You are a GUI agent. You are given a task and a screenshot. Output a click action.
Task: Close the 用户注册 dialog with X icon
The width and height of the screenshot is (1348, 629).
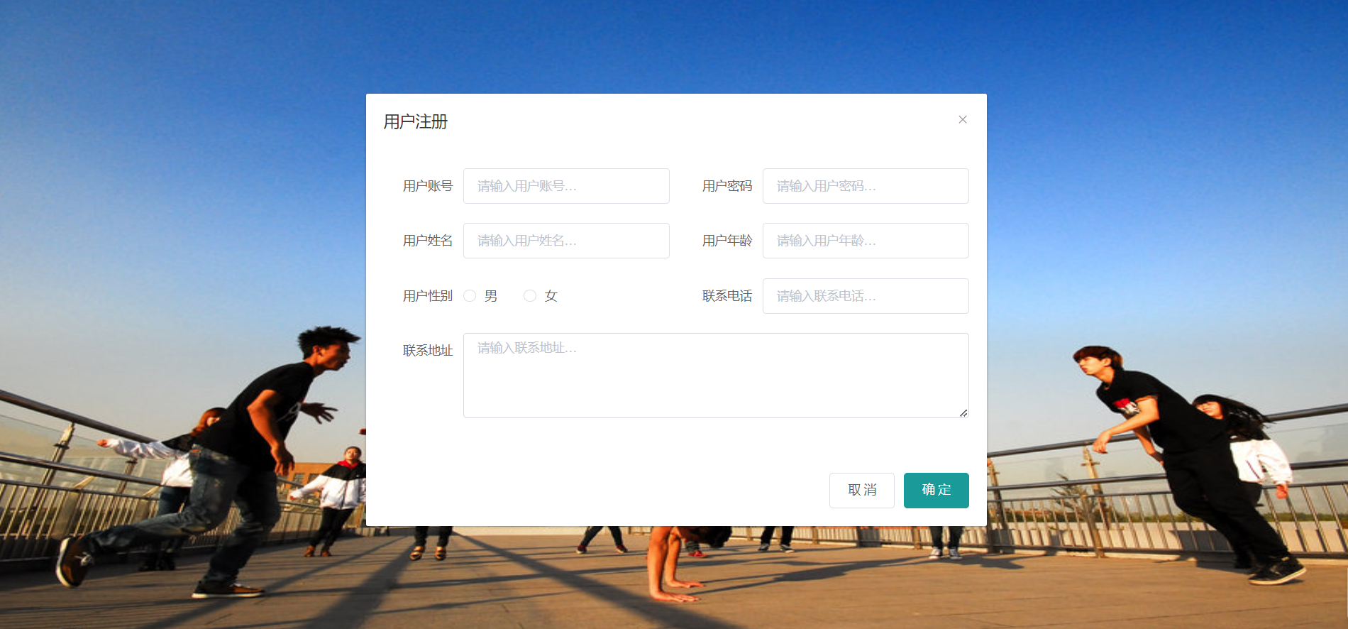click(963, 119)
